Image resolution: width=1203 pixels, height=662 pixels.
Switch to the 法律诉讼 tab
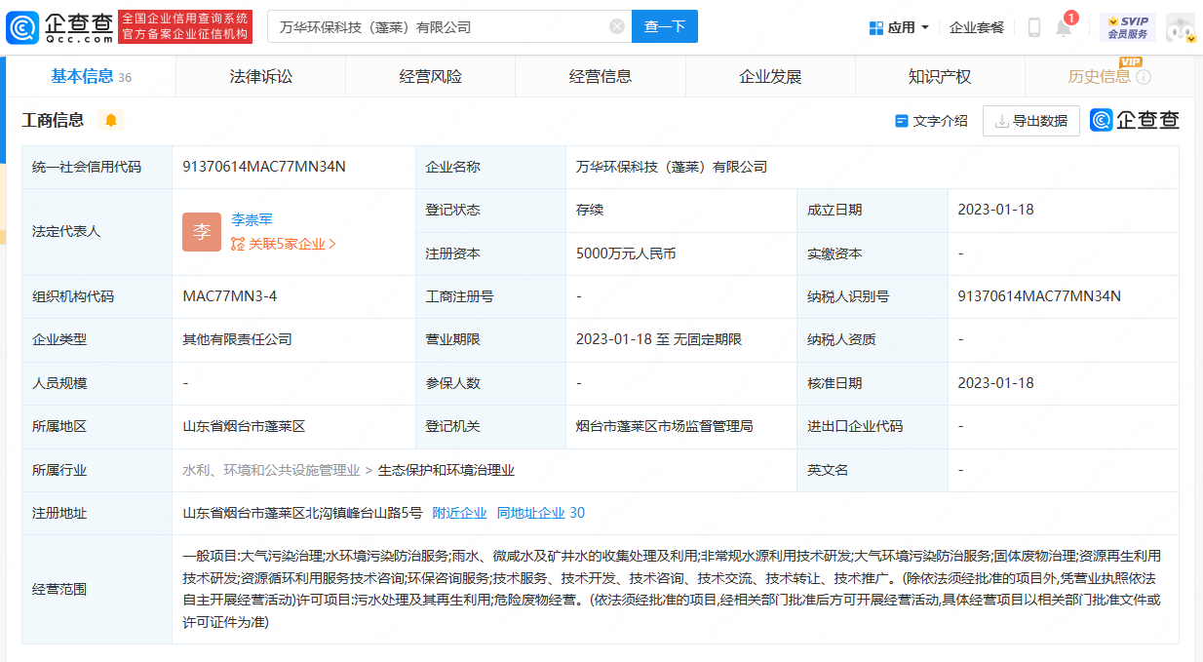(x=260, y=76)
